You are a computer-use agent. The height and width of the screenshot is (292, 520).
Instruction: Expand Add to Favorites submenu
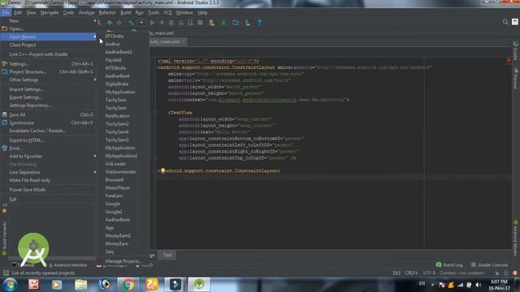point(48,157)
